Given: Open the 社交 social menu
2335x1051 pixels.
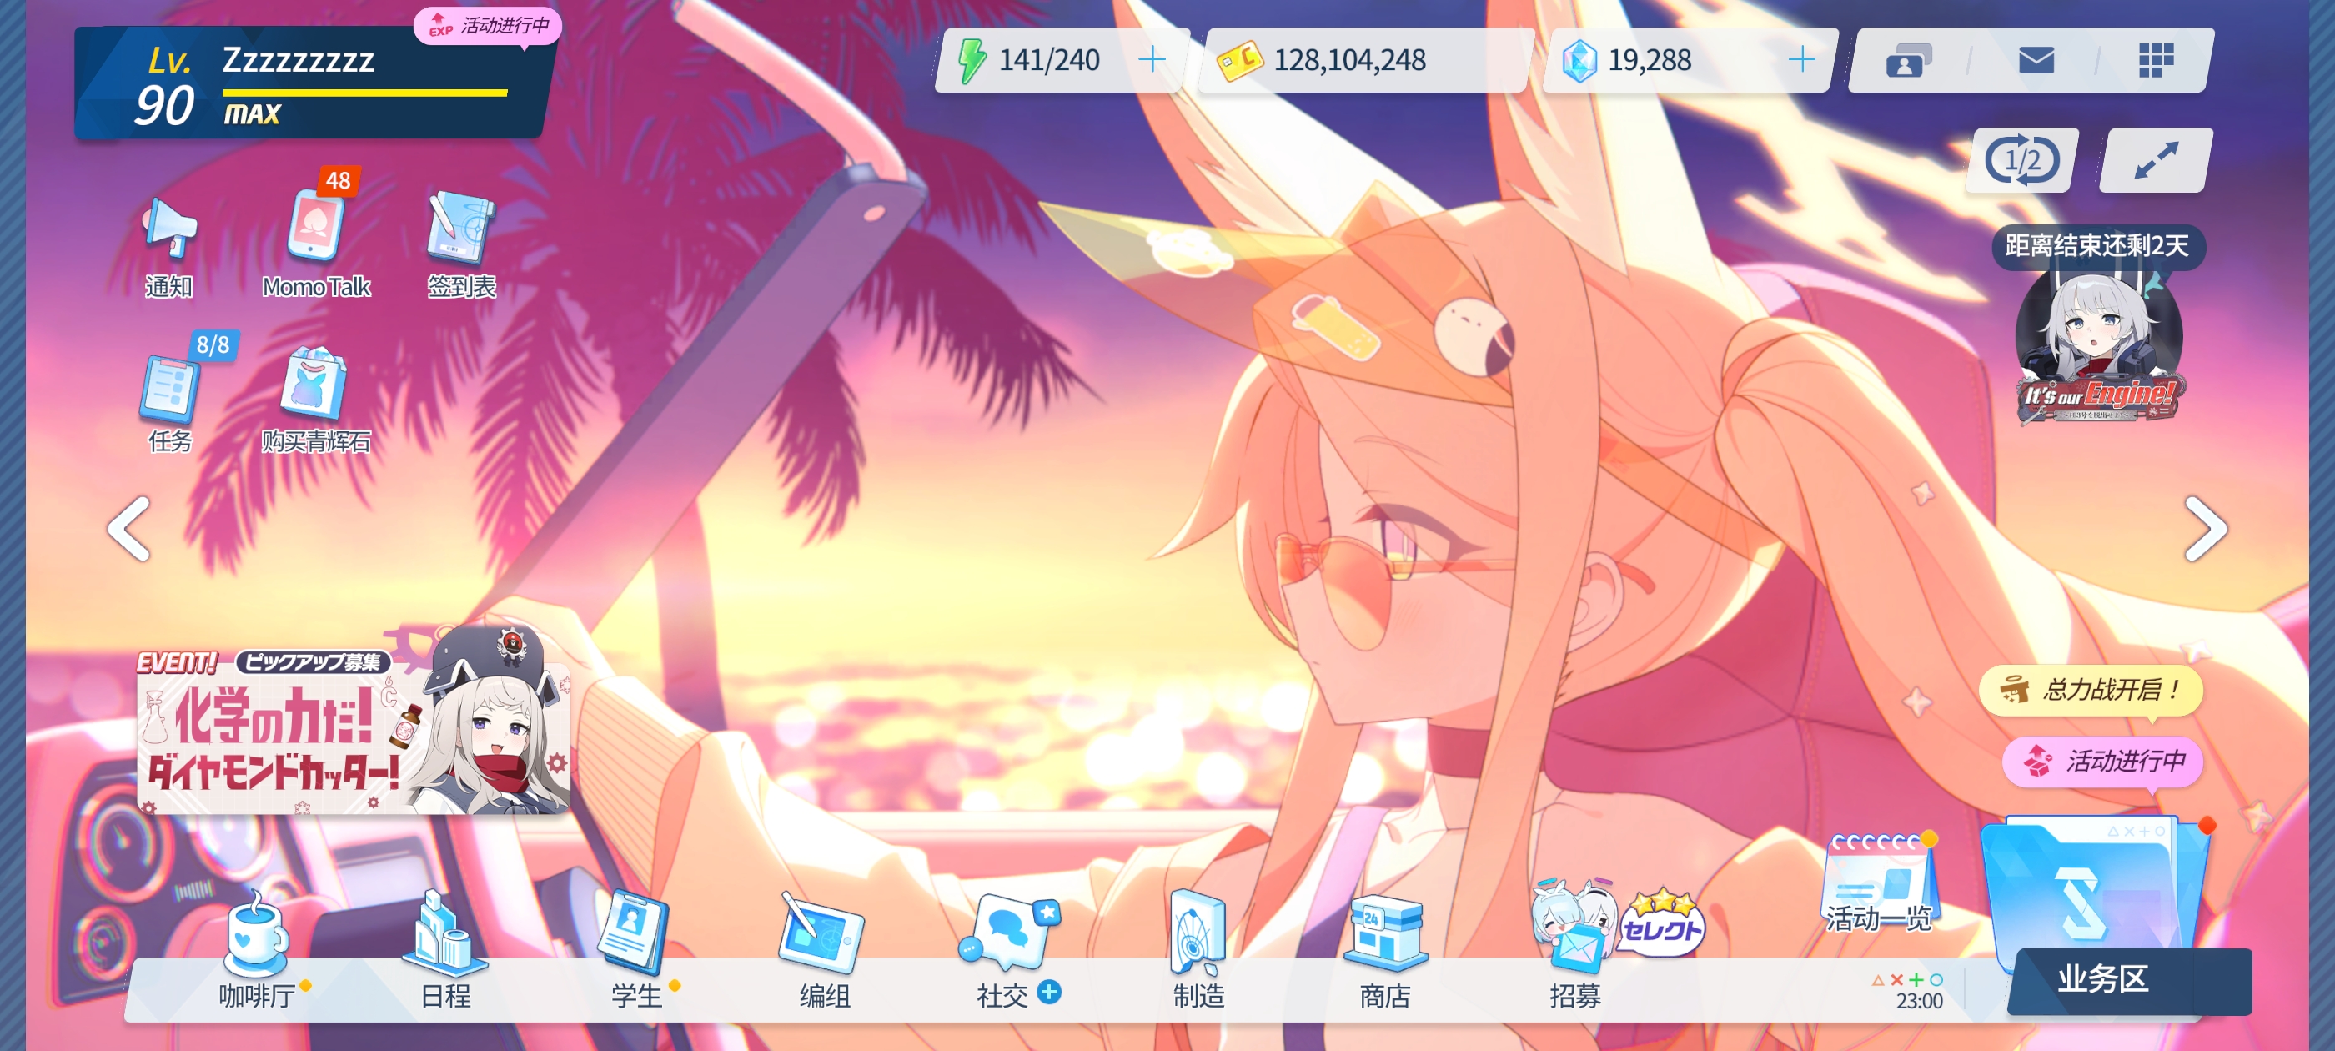Looking at the screenshot, I should click(1010, 953).
